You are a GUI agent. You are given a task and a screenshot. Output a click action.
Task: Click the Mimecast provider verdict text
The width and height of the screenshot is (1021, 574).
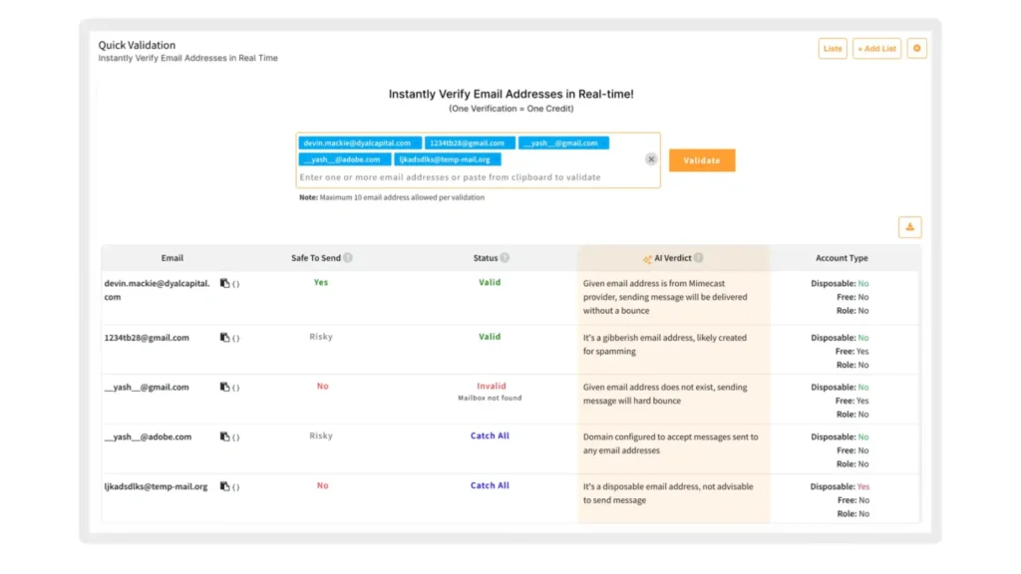tap(665, 297)
